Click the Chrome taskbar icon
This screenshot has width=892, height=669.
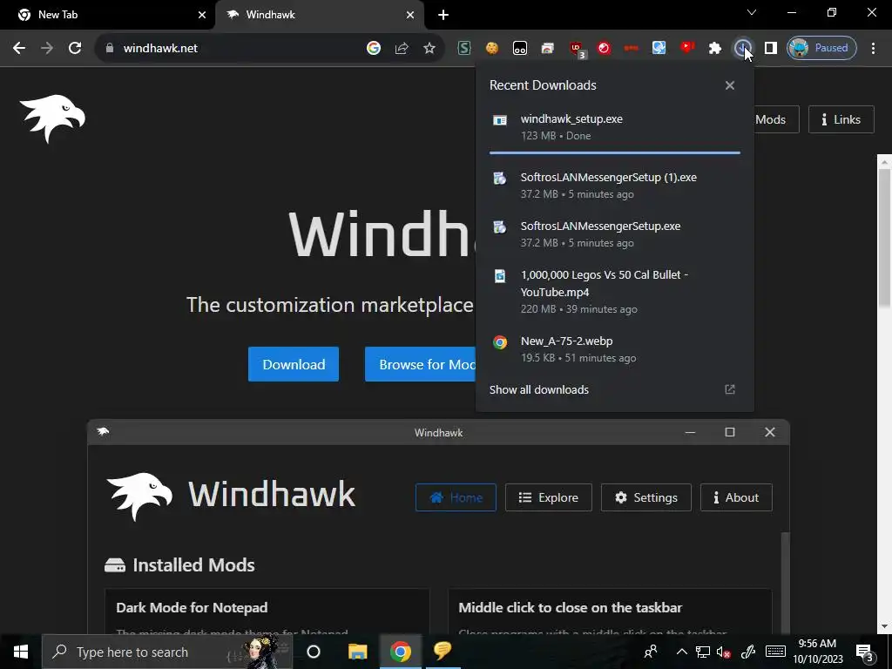(x=401, y=652)
